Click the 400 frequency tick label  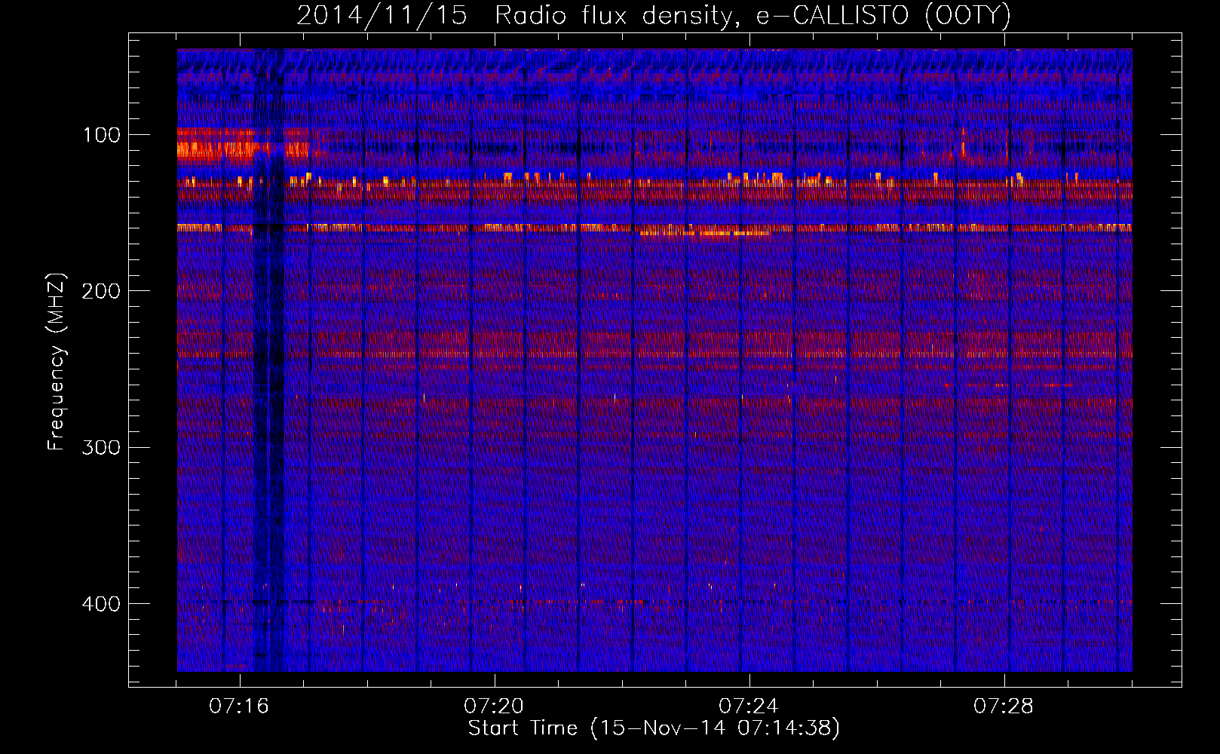[x=100, y=605]
